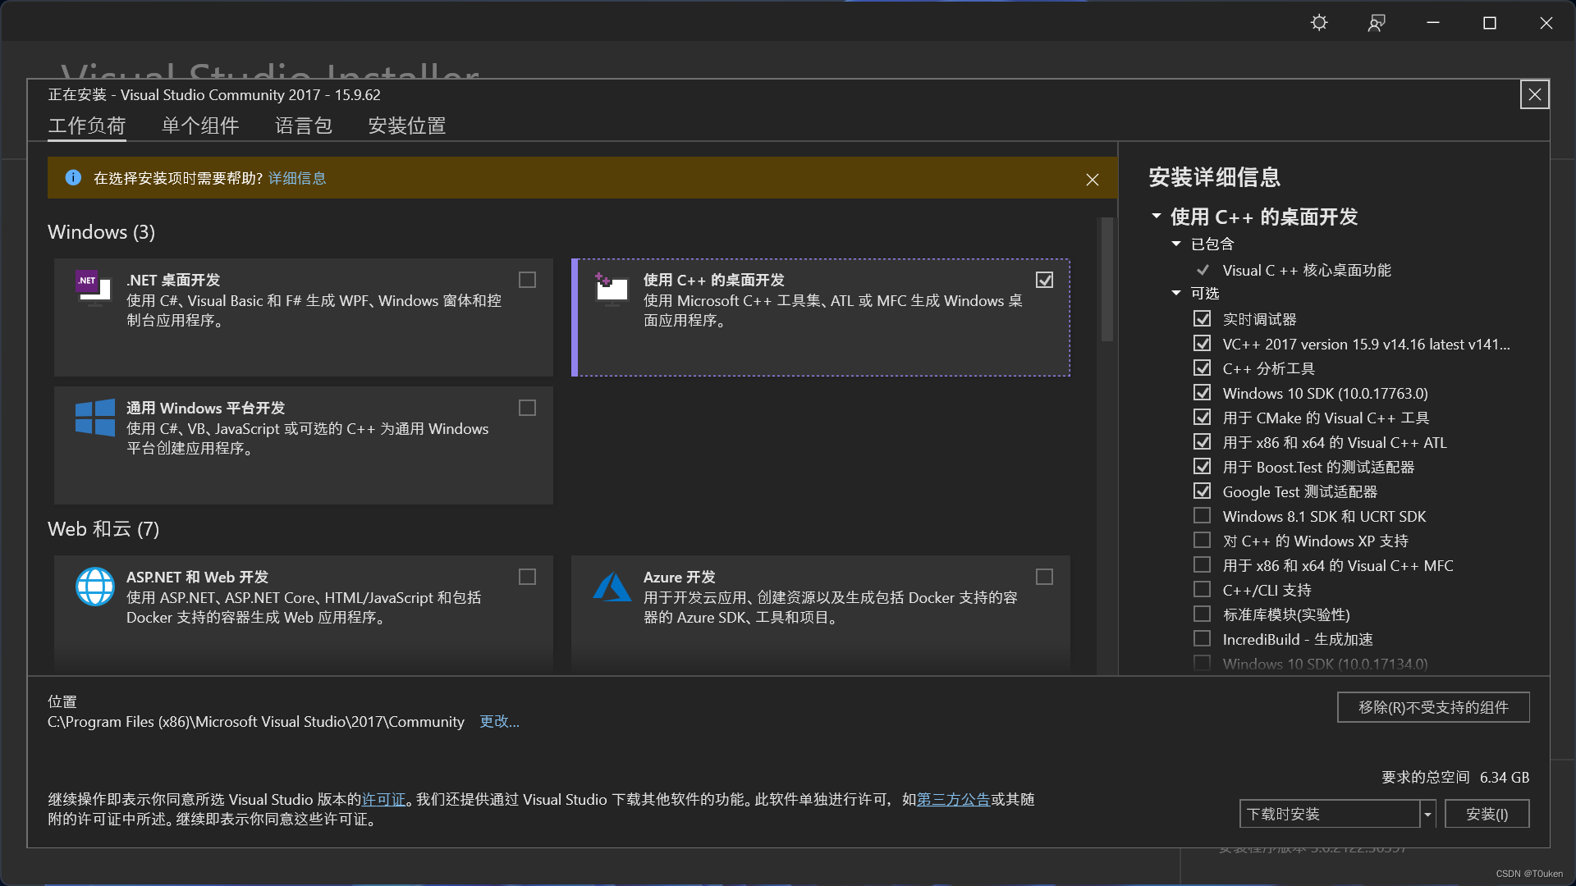
Task: Check Windows 8.1 SDK 和 UCRT SDK
Action: pos(1202,515)
